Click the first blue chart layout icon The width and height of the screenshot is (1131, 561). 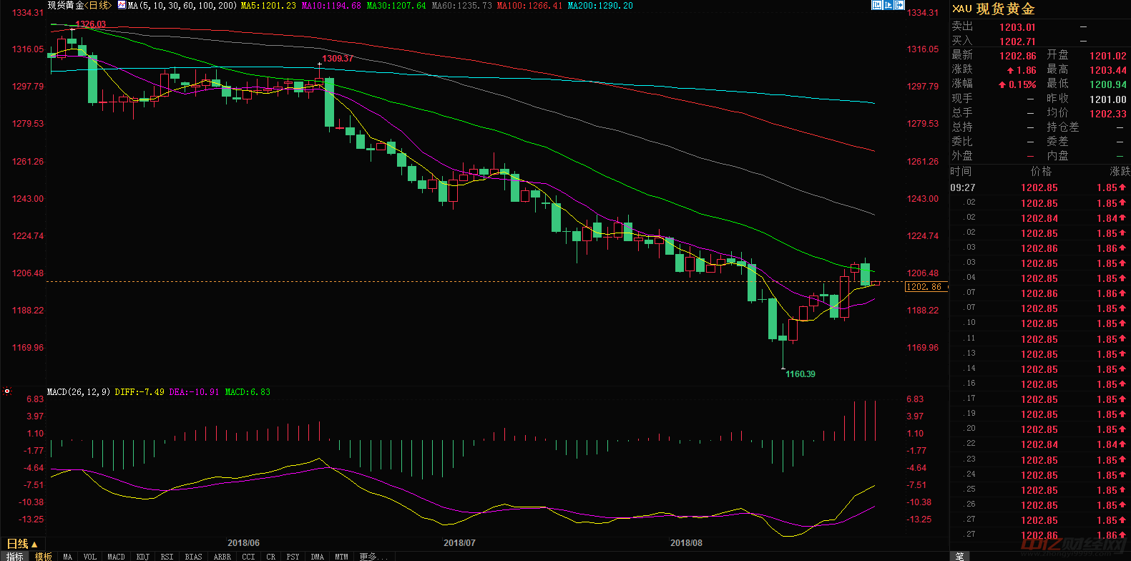tap(876, 5)
